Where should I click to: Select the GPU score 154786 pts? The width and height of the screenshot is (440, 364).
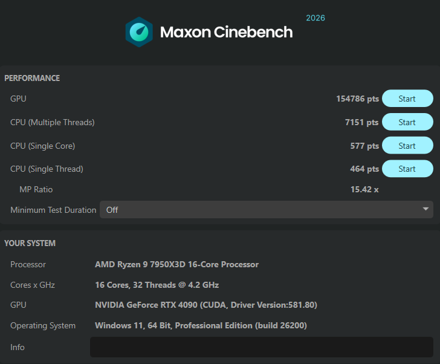(x=358, y=99)
